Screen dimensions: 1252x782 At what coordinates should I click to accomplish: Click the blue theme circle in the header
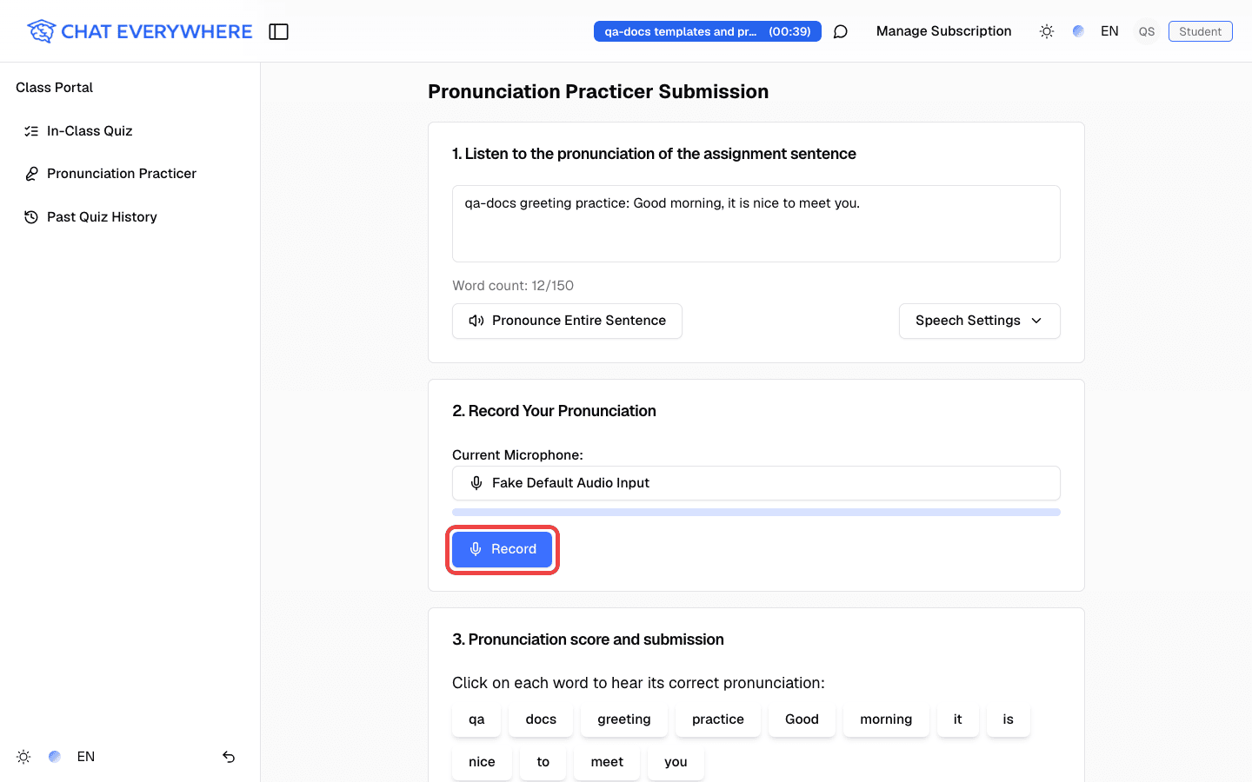click(1078, 31)
